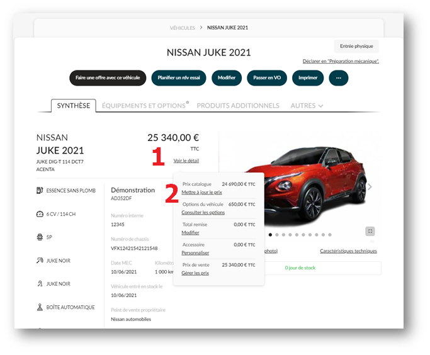Click Mettre à jour le prix link

click(x=201, y=192)
